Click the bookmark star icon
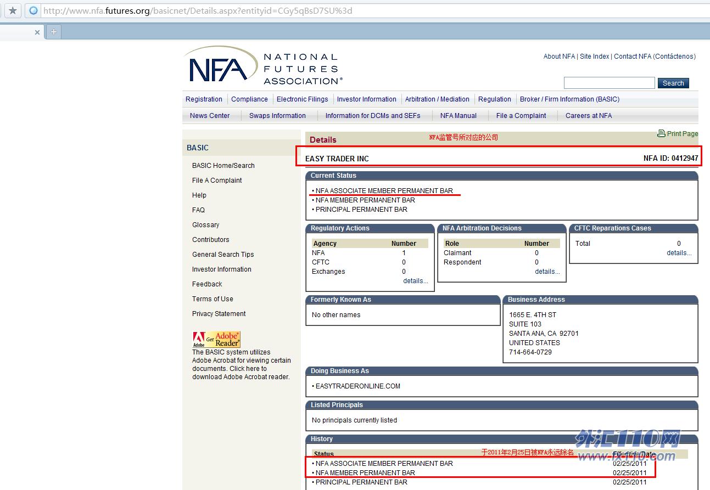This screenshot has height=490, width=710. click(x=13, y=10)
